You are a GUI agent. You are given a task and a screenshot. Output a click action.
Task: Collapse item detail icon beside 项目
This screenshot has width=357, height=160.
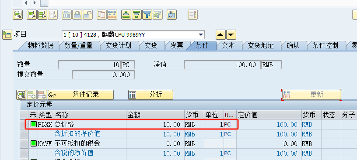tap(7, 35)
